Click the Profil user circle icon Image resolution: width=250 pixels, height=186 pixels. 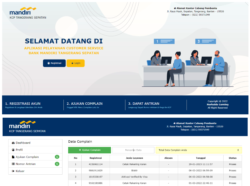pos(13,150)
